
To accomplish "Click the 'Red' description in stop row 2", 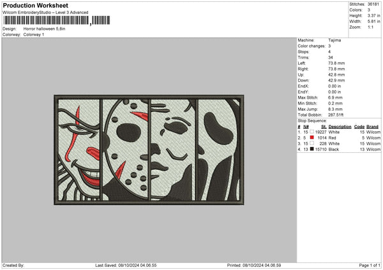I will point(332,138).
